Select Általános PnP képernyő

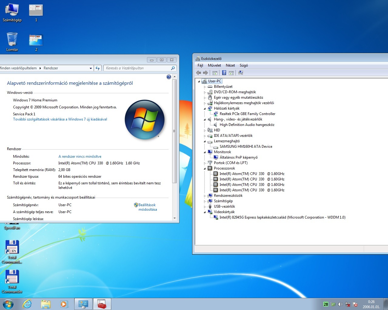point(239,157)
